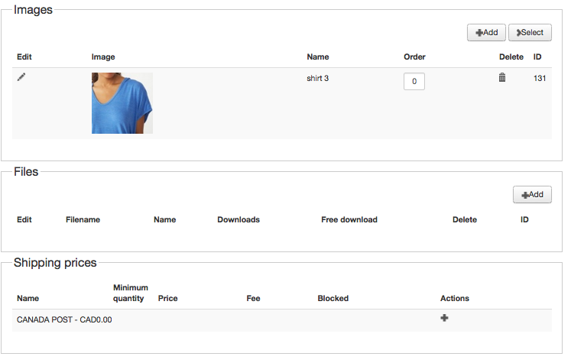Click the shipping Blocked column header
Viewport: 571px width, 363px height.
[x=333, y=298]
